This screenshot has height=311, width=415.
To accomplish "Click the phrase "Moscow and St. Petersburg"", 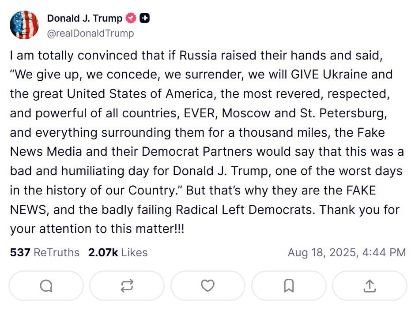I will coord(304,113).
